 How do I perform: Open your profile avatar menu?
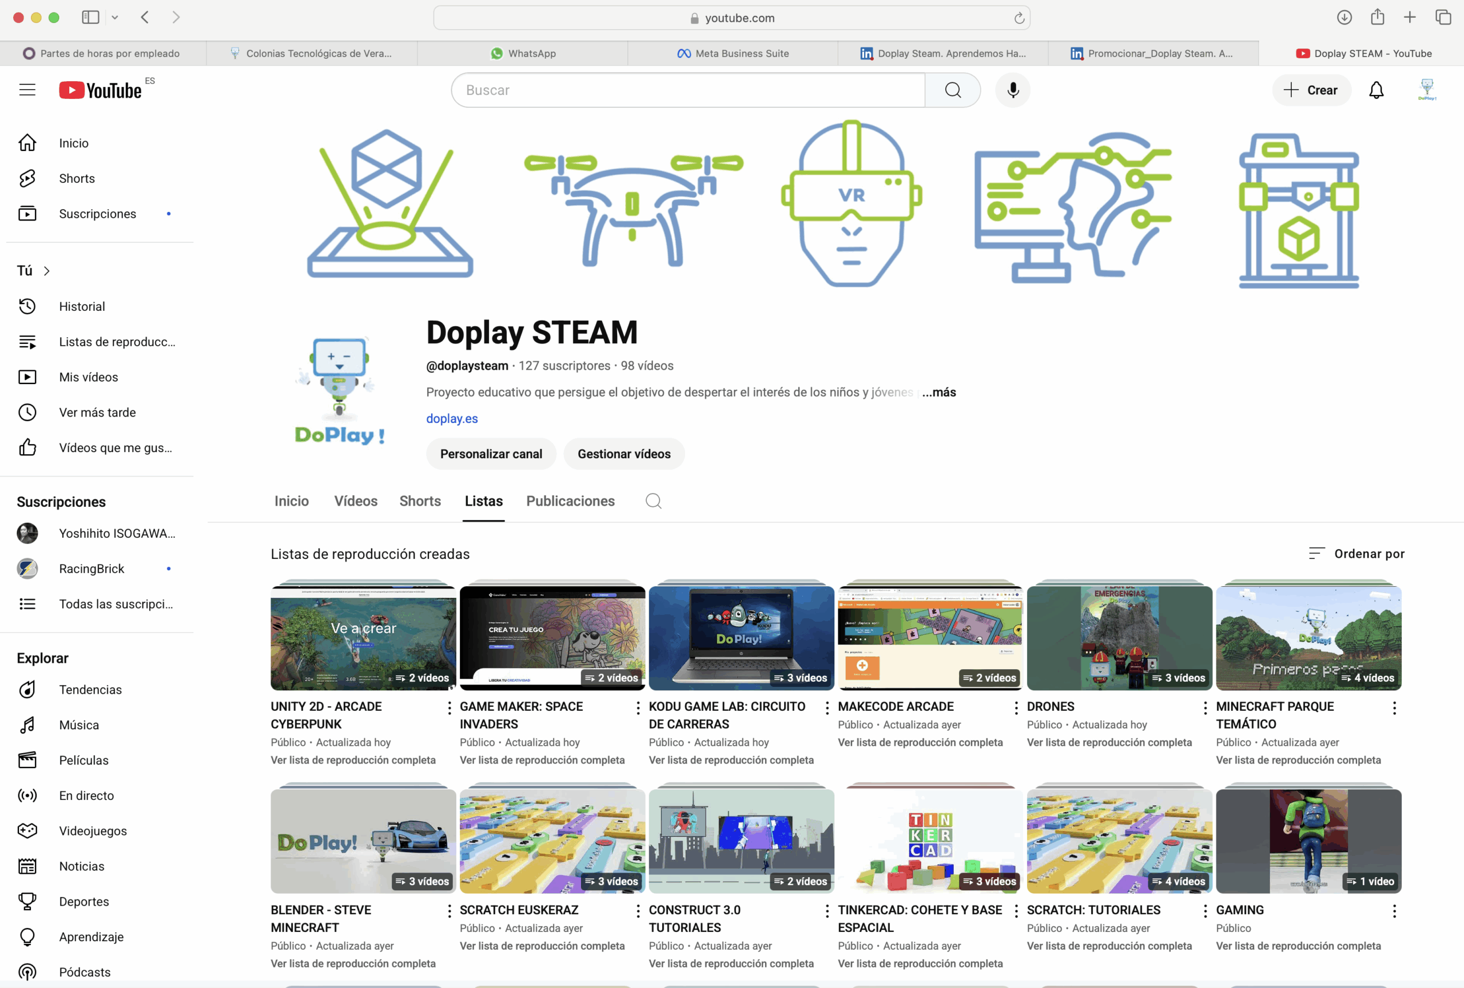1426,89
